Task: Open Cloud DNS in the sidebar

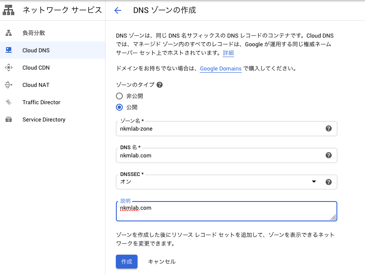Action: point(53,50)
